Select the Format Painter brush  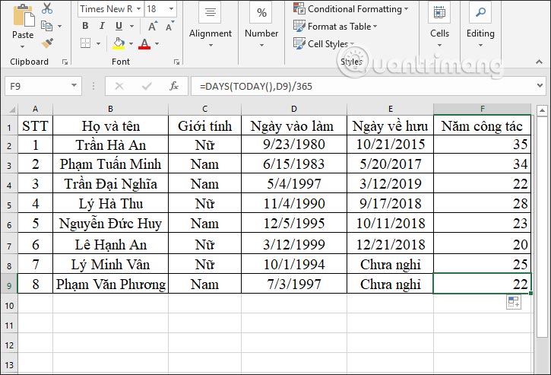pos(47,43)
